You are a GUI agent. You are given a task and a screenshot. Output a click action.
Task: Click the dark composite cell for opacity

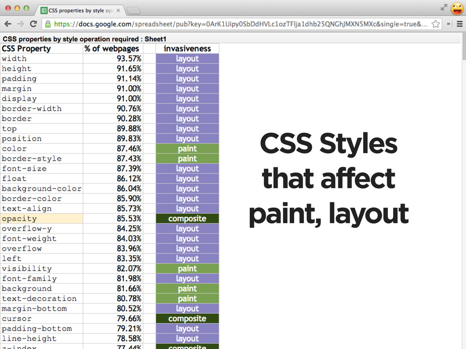[x=187, y=219]
